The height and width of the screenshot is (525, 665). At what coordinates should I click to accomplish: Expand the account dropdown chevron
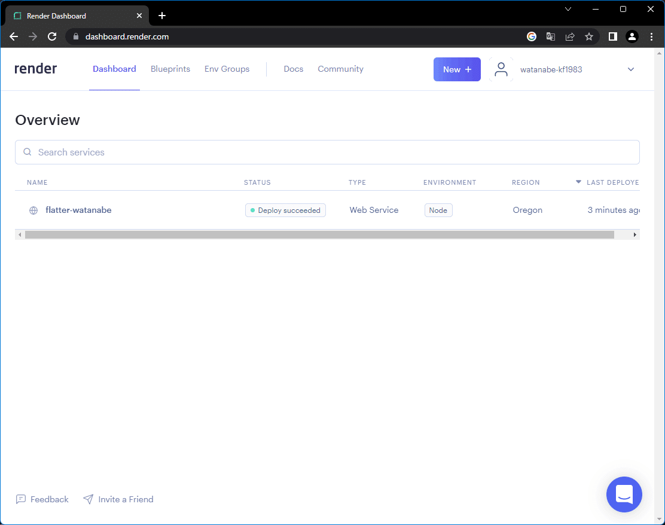click(x=631, y=69)
